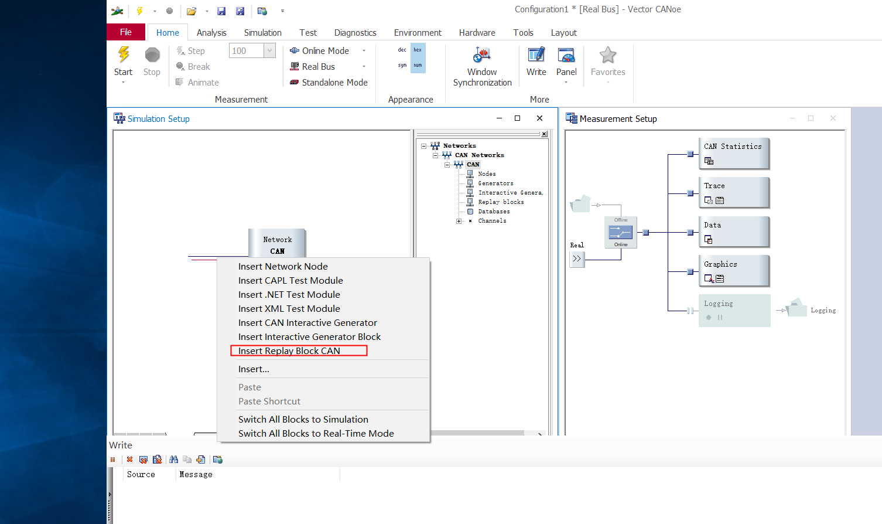Image resolution: width=882 pixels, height=524 pixels.
Task: Click the Panel ribbon icon
Action: pos(566,55)
